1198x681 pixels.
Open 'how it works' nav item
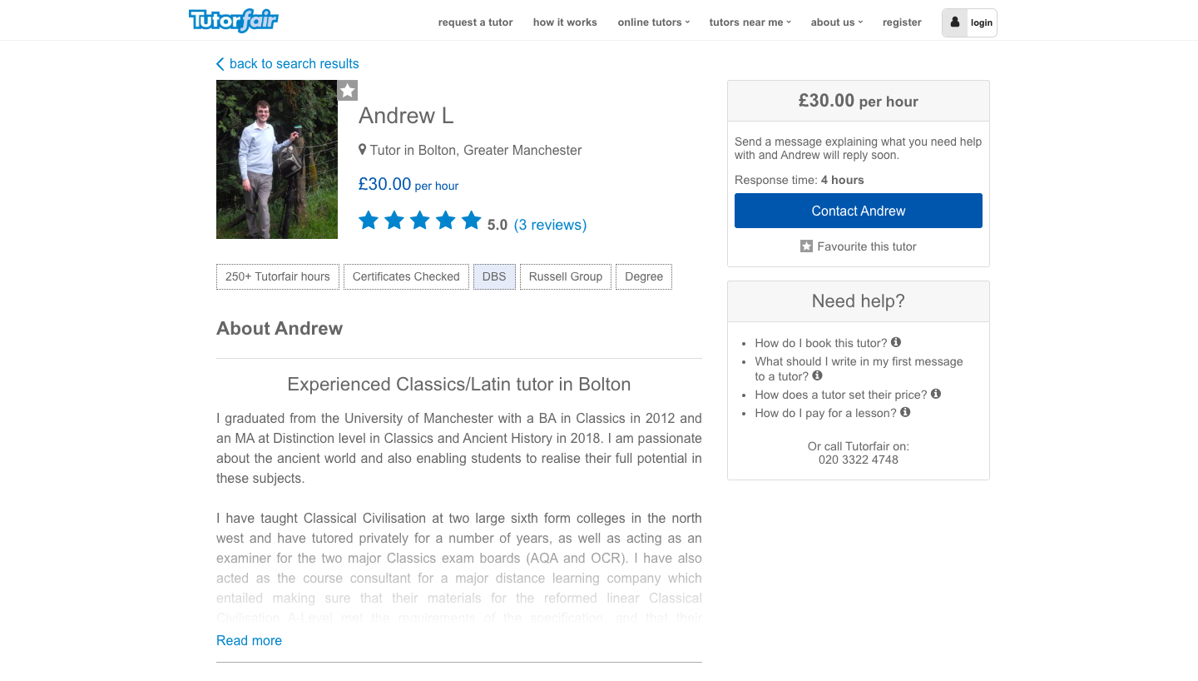point(565,22)
